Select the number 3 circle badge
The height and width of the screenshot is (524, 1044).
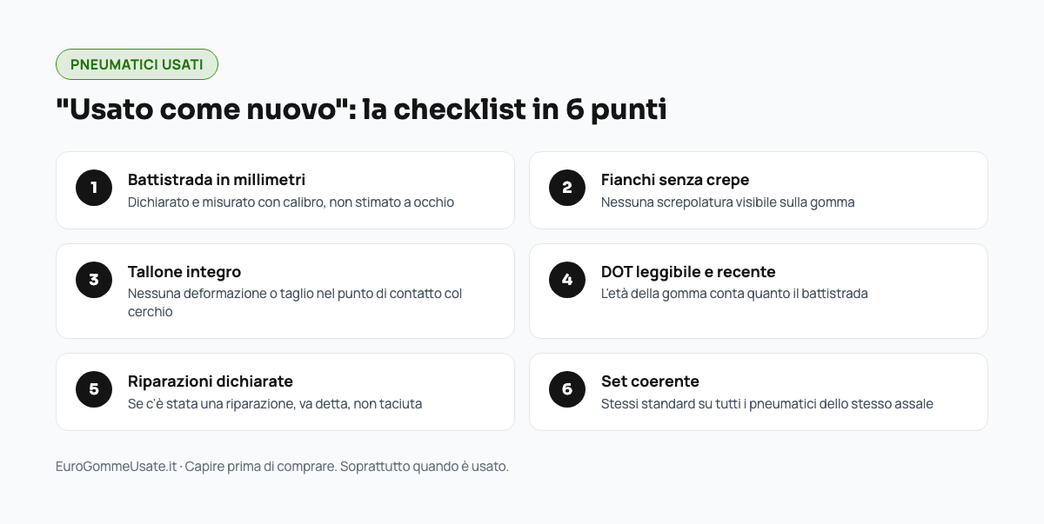pyautogui.click(x=94, y=280)
